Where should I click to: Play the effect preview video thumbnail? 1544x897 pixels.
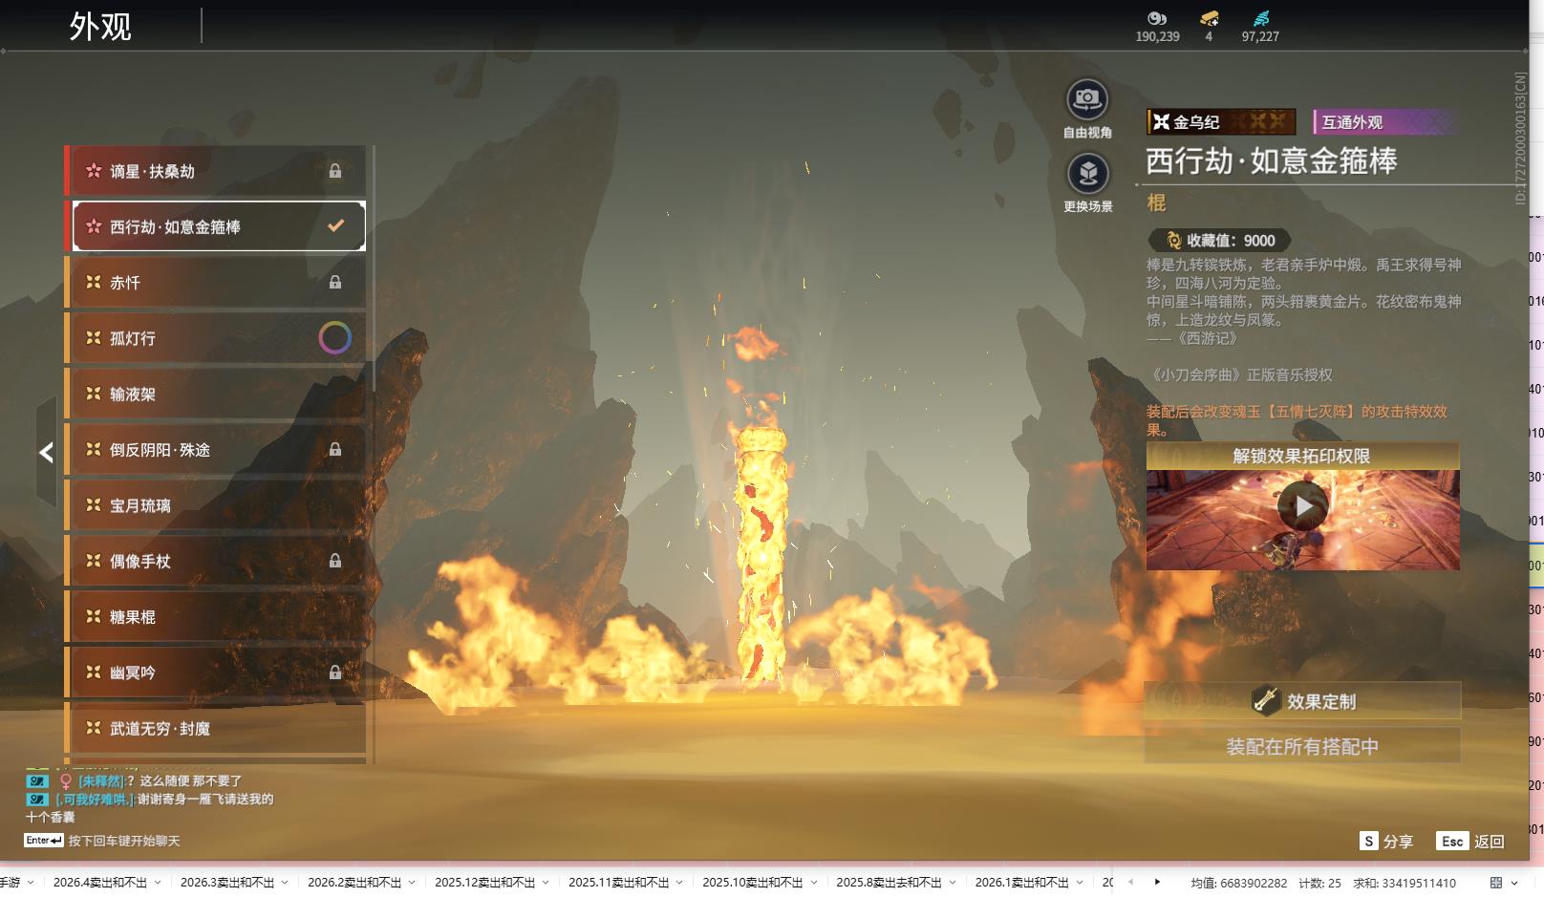tap(1302, 507)
